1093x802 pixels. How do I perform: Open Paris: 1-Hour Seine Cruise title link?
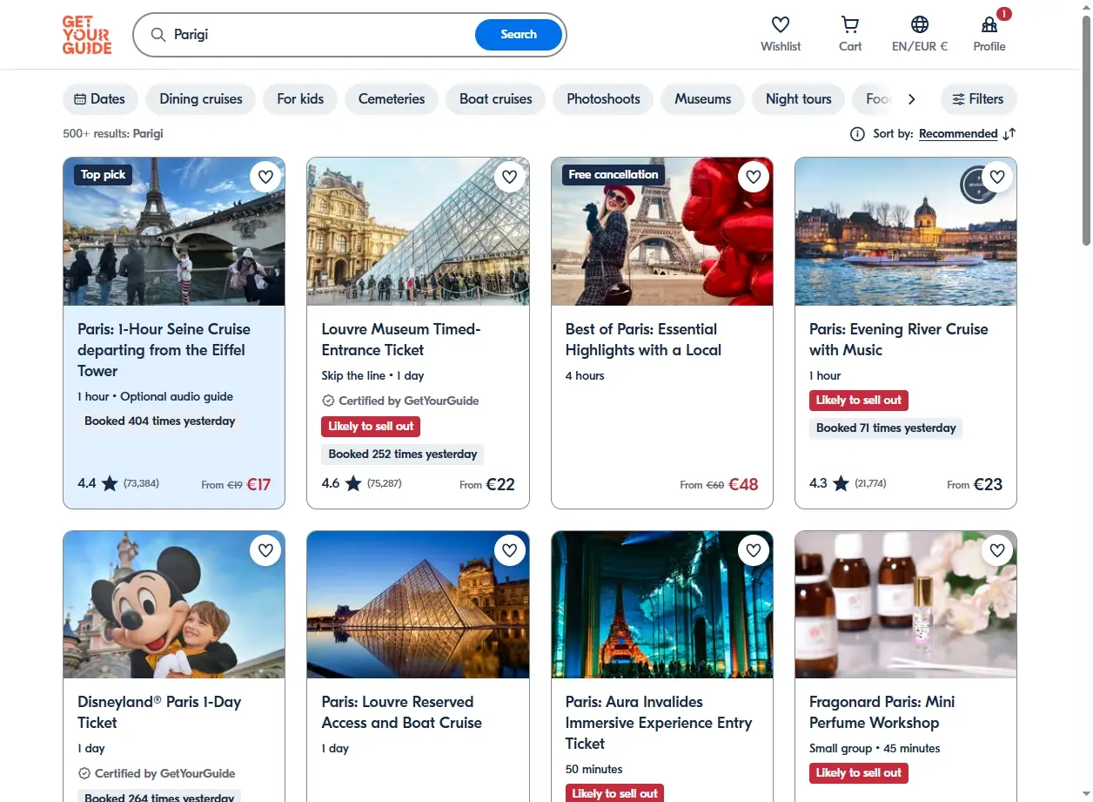coord(164,350)
